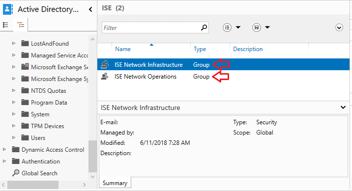Viewport: 352px width, 191px height.
Task: Click the TPM Devices tree label
Action: pyautogui.click(x=47, y=126)
